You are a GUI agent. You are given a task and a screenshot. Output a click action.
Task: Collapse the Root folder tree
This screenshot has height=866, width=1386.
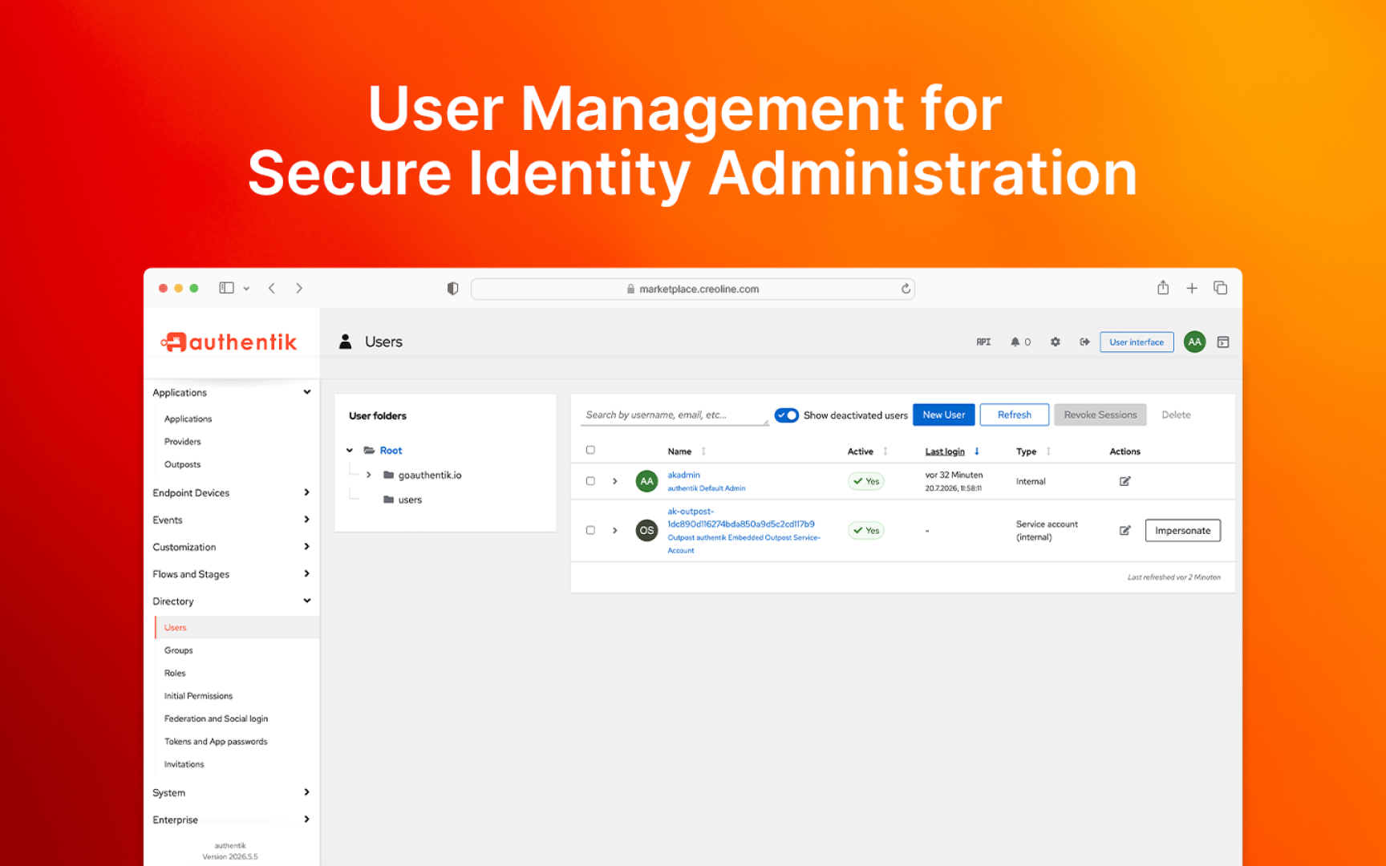click(x=350, y=451)
